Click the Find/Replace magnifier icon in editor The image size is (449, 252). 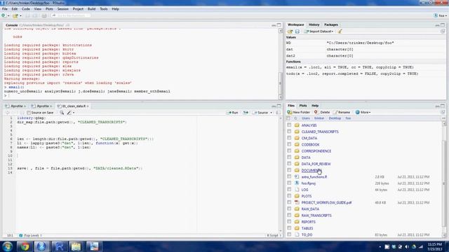pos(62,113)
